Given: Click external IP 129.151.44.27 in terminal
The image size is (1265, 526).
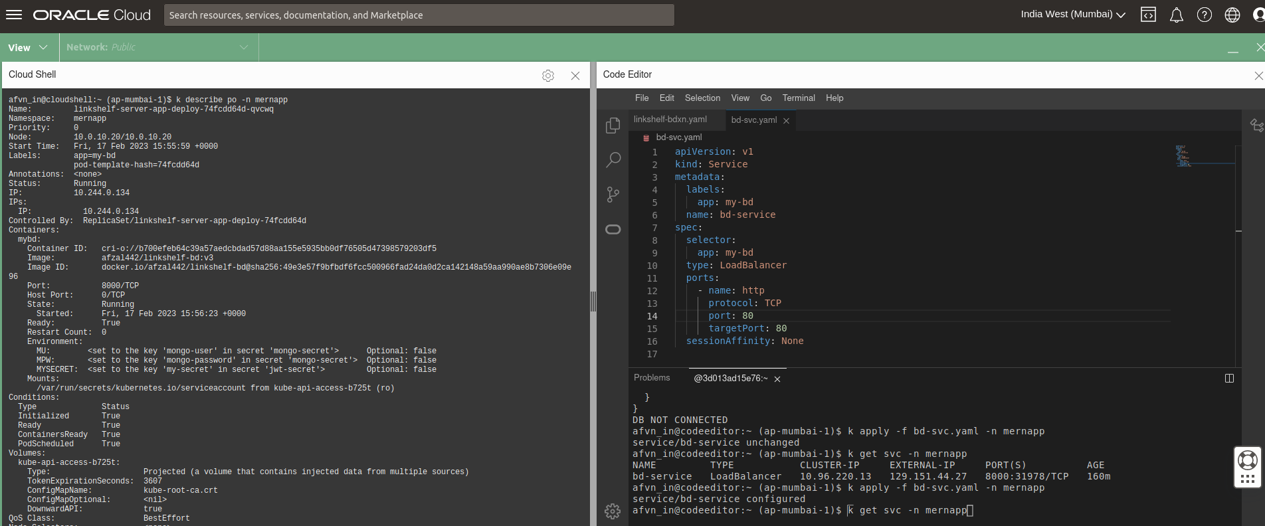Looking at the screenshot, I should [928, 476].
